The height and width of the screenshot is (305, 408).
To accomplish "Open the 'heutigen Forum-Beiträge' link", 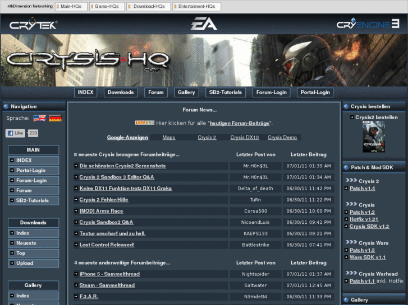I will point(240,123).
